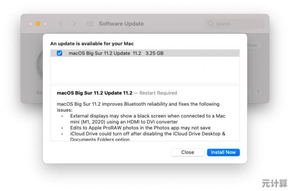Click the back navigation chevron
This screenshot has width=290, height=191.
61,24
